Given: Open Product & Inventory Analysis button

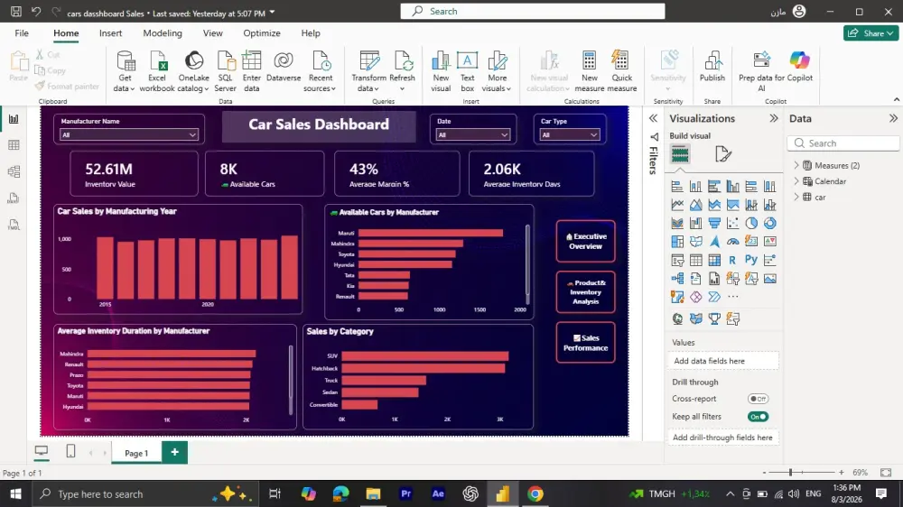Looking at the screenshot, I should click(586, 291).
